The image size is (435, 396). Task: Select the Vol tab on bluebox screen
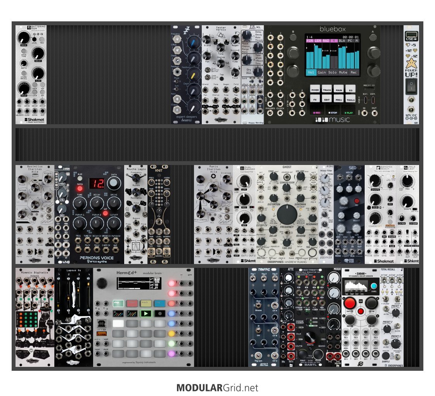311,72
